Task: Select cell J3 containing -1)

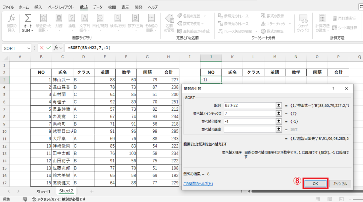Action: (x=211, y=80)
